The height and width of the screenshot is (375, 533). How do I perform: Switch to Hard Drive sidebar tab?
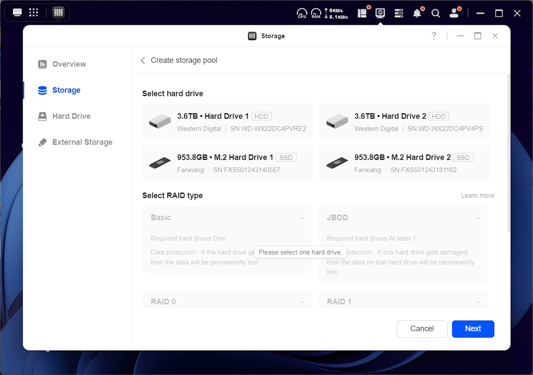coord(71,116)
